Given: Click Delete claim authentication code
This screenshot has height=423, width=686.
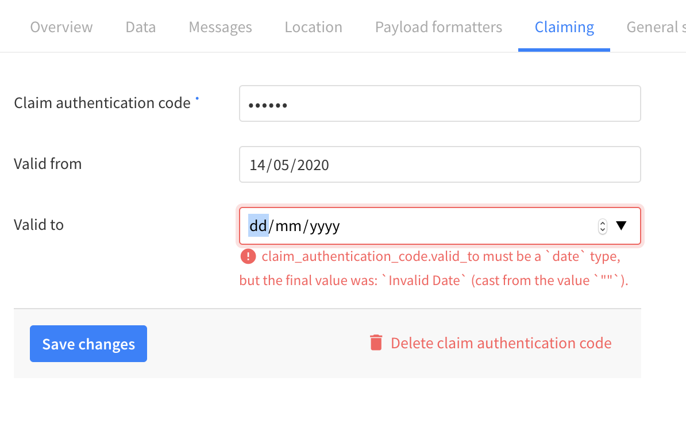Looking at the screenshot, I should coord(501,343).
